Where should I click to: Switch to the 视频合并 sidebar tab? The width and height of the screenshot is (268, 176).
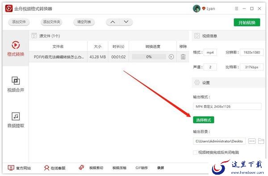(16, 84)
